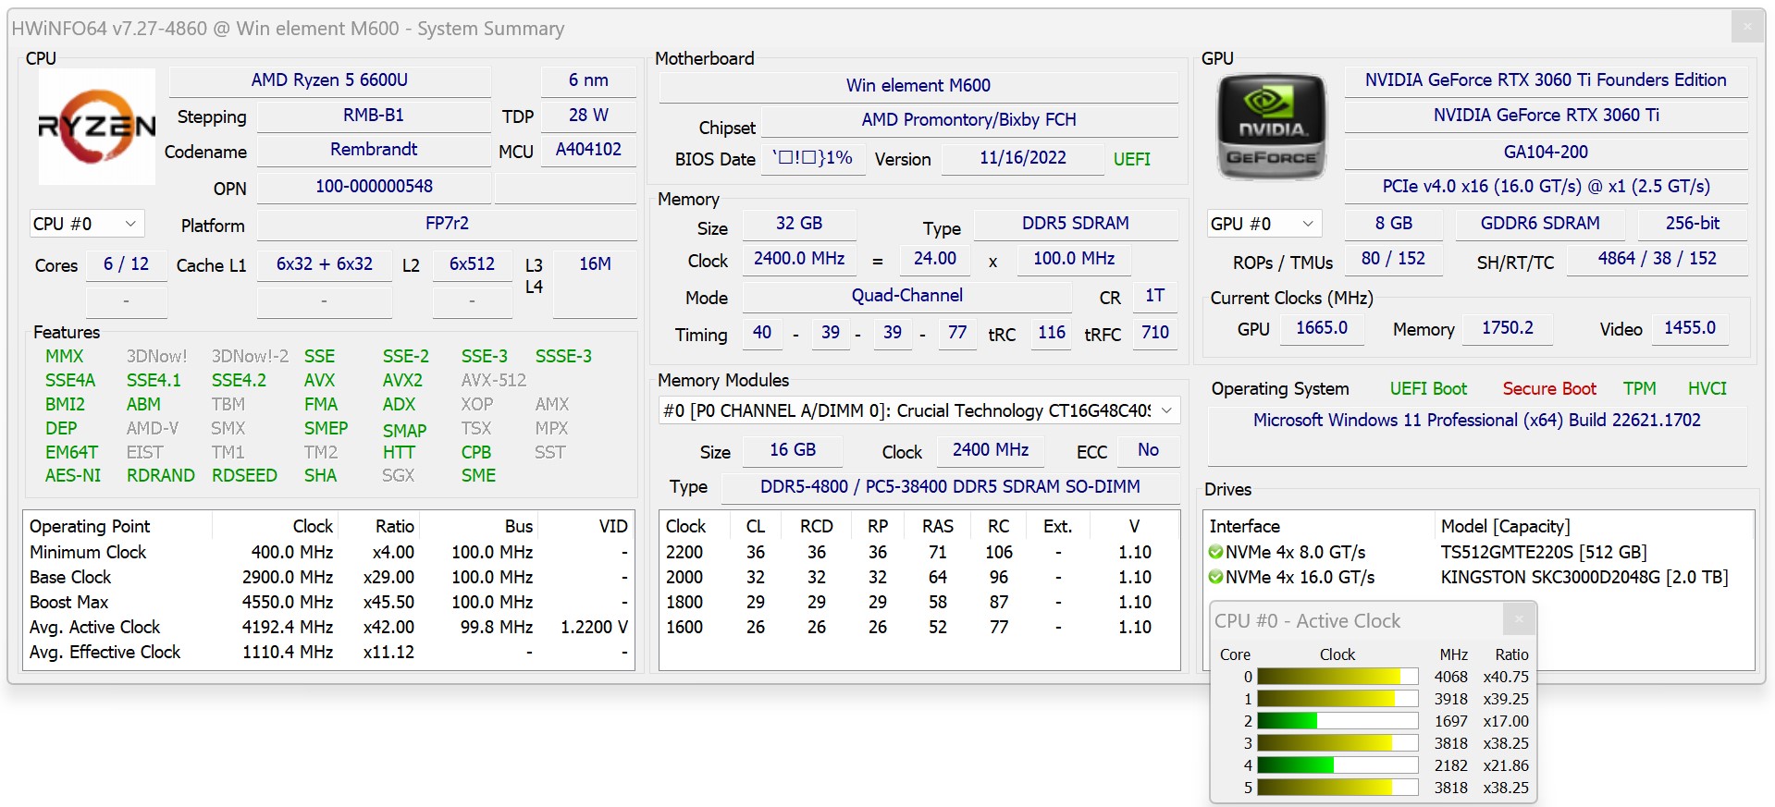Click the green status icon beside NVMe 4x 16.0 GT/s
This screenshot has height=807, width=1775.
click(1215, 577)
